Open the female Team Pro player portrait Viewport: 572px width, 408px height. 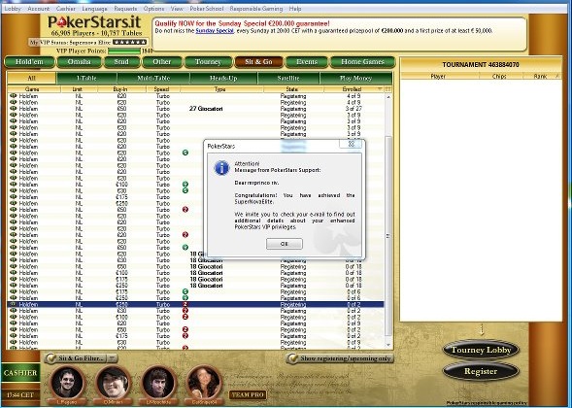(x=204, y=383)
